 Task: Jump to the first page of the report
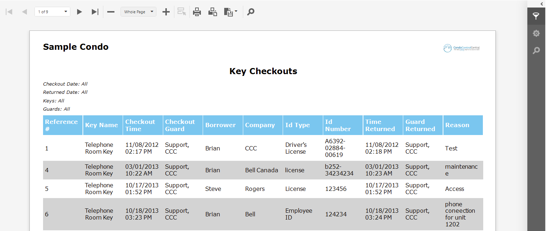coord(9,11)
